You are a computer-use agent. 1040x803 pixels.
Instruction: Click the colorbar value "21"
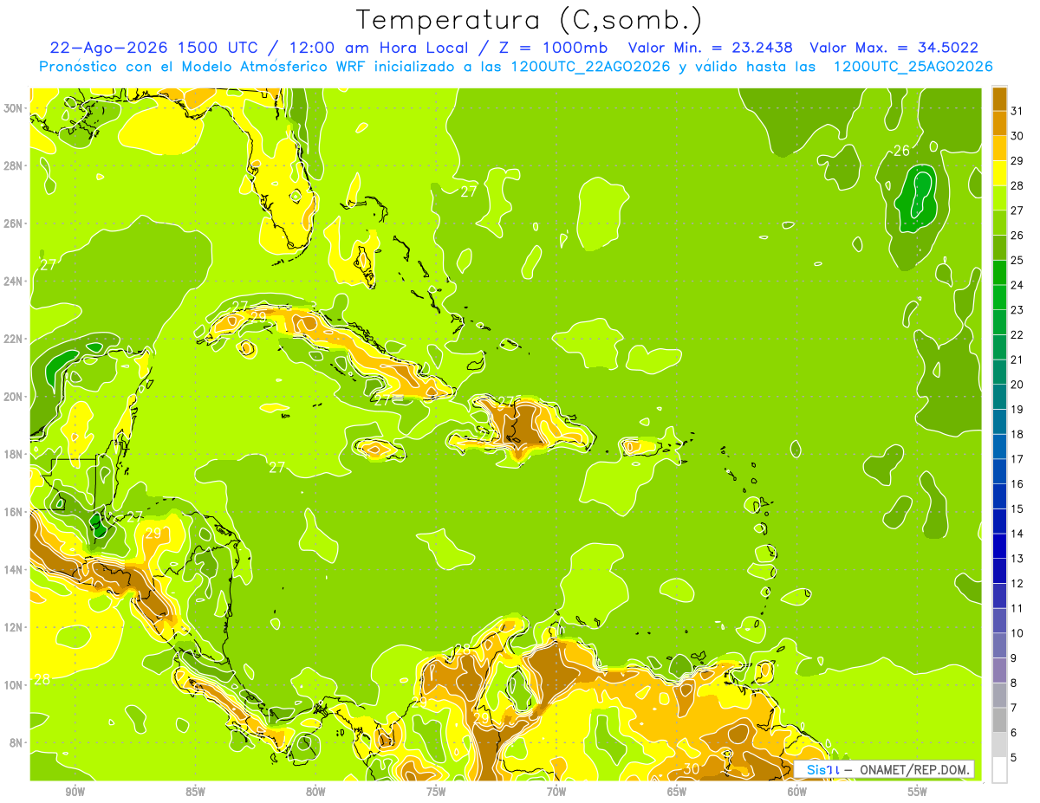click(1017, 359)
